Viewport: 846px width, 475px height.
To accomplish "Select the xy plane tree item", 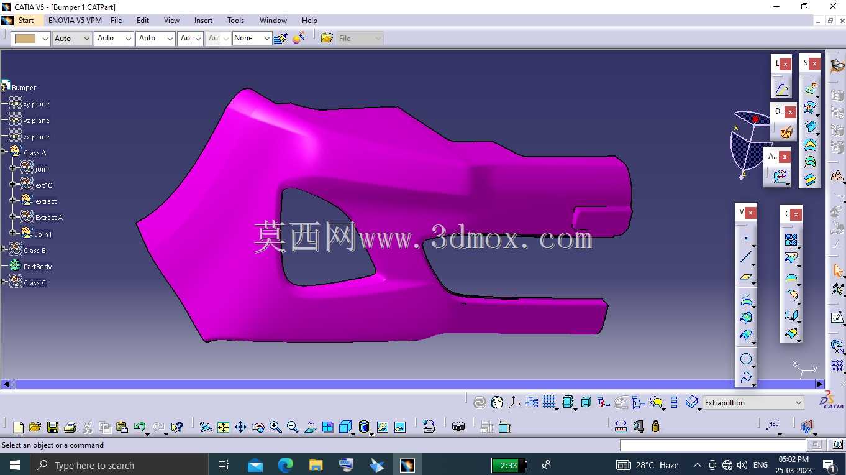I will click(x=36, y=104).
